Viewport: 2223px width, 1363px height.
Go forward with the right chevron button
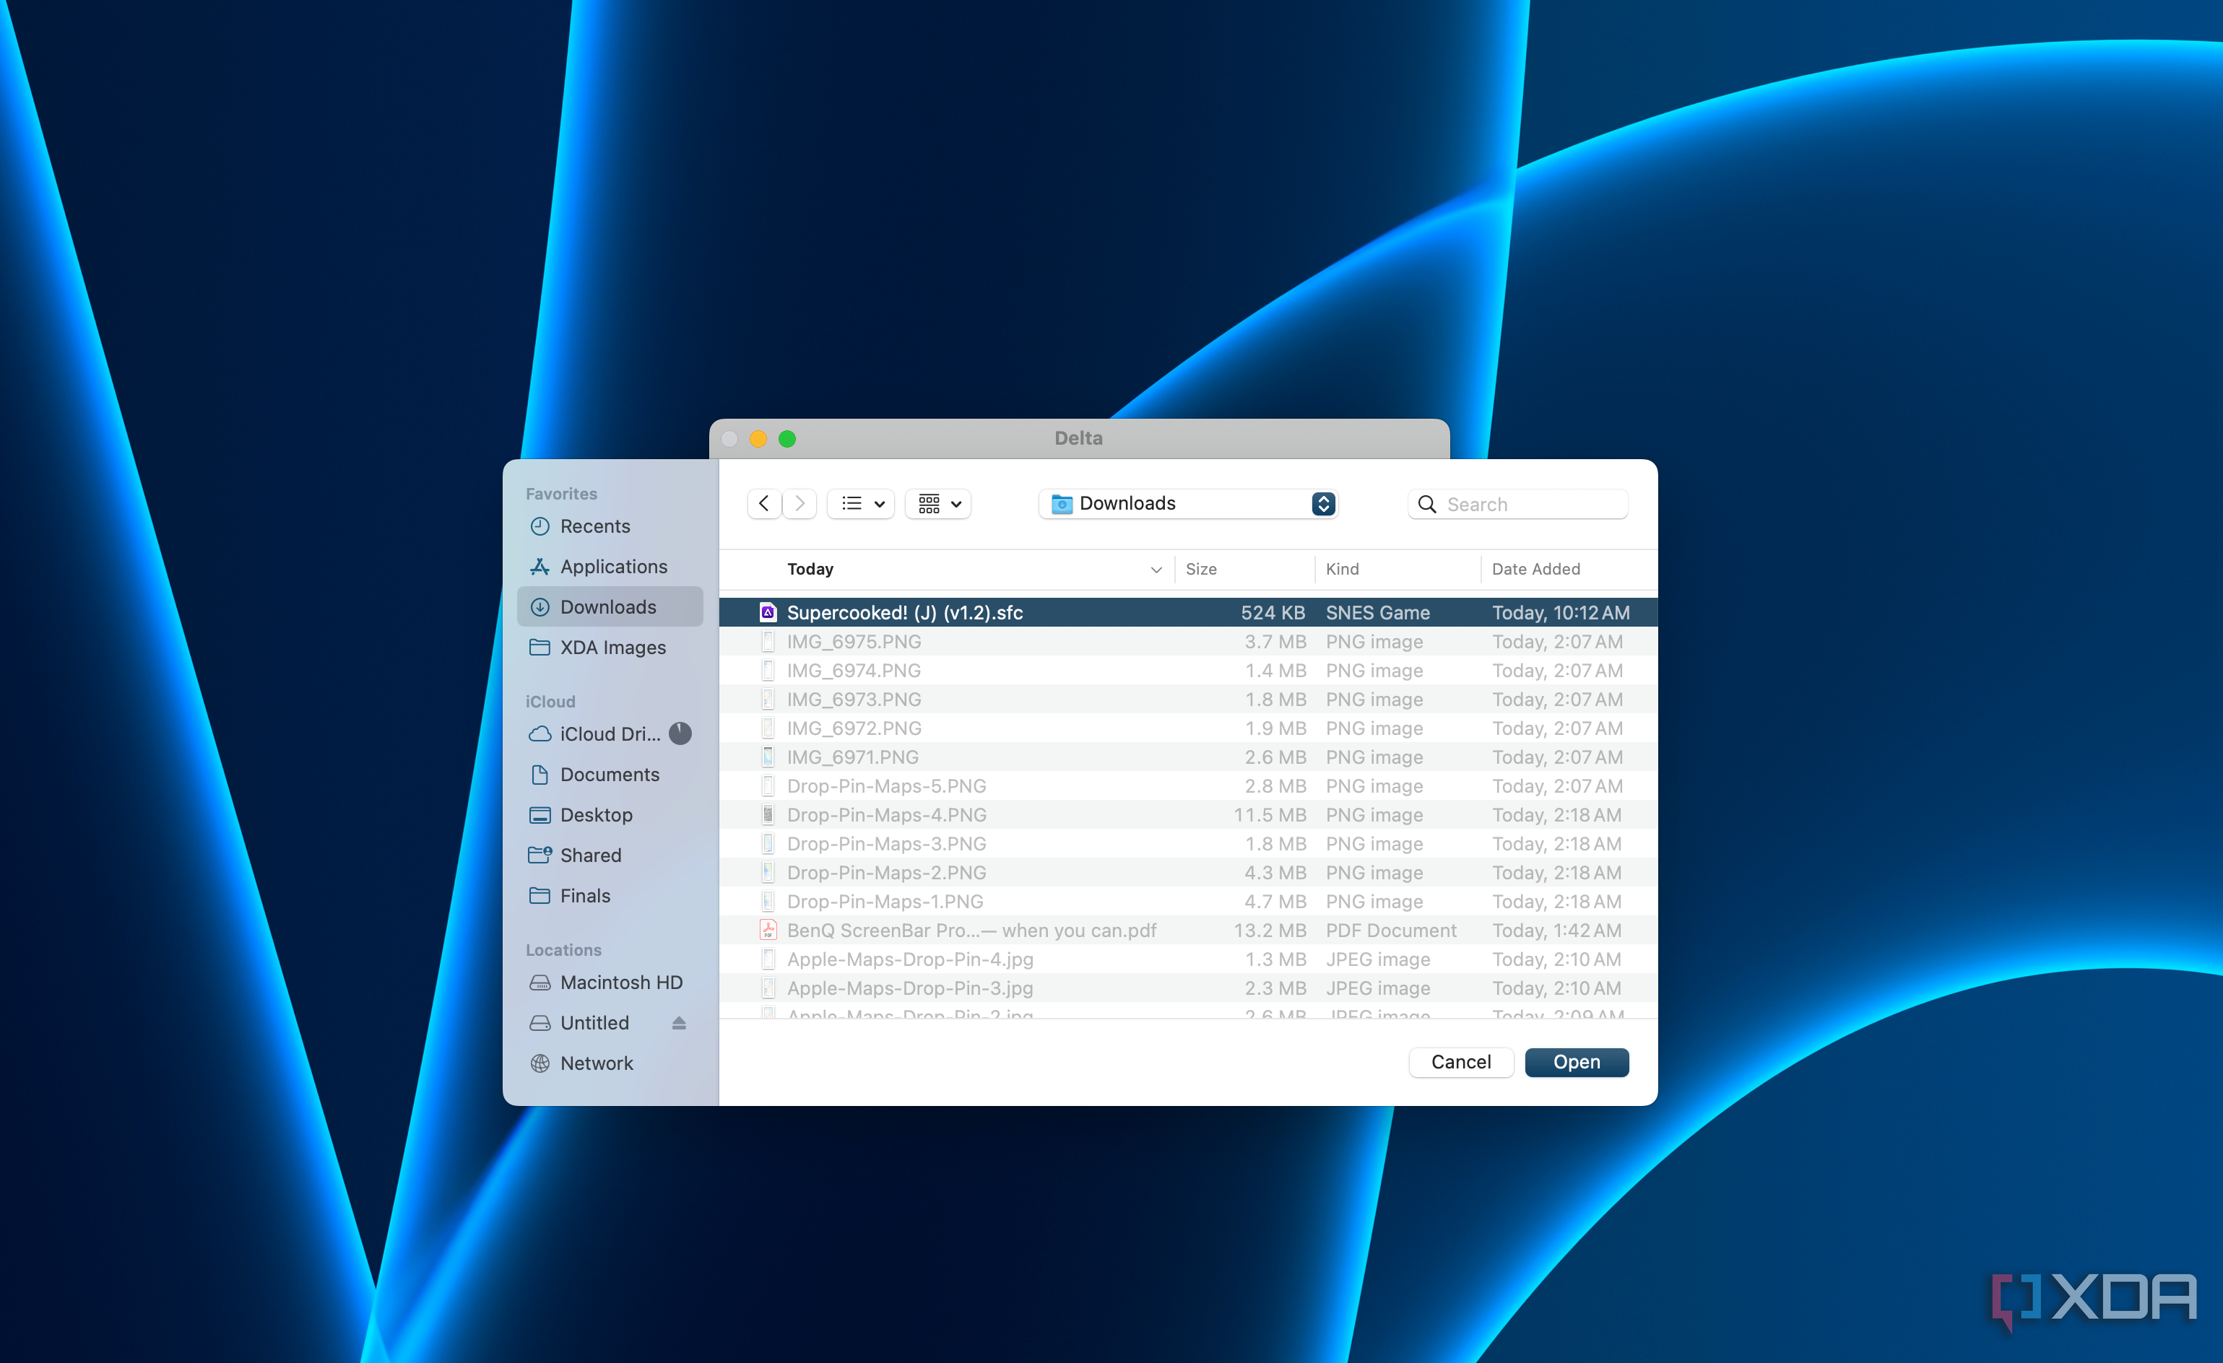[799, 503]
